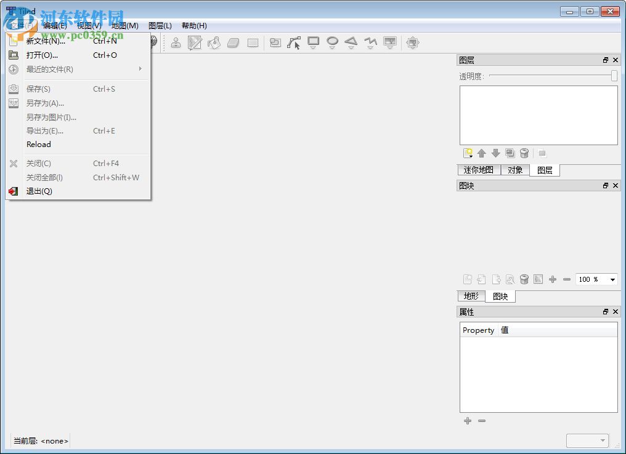The image size is (626, 454).
Task: Zoom in tileset view with plus icon
Action: click(x=552, y=279)
